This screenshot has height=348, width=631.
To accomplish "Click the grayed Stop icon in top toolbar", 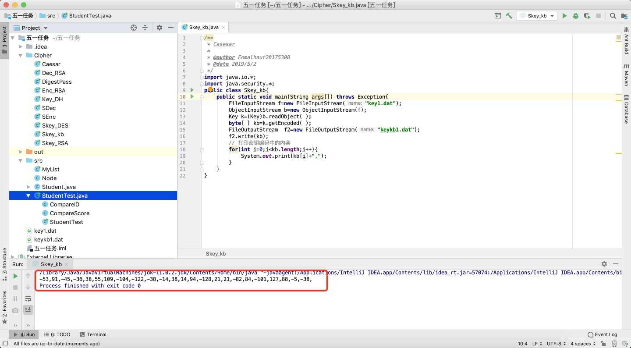I will tap(599, 16).
